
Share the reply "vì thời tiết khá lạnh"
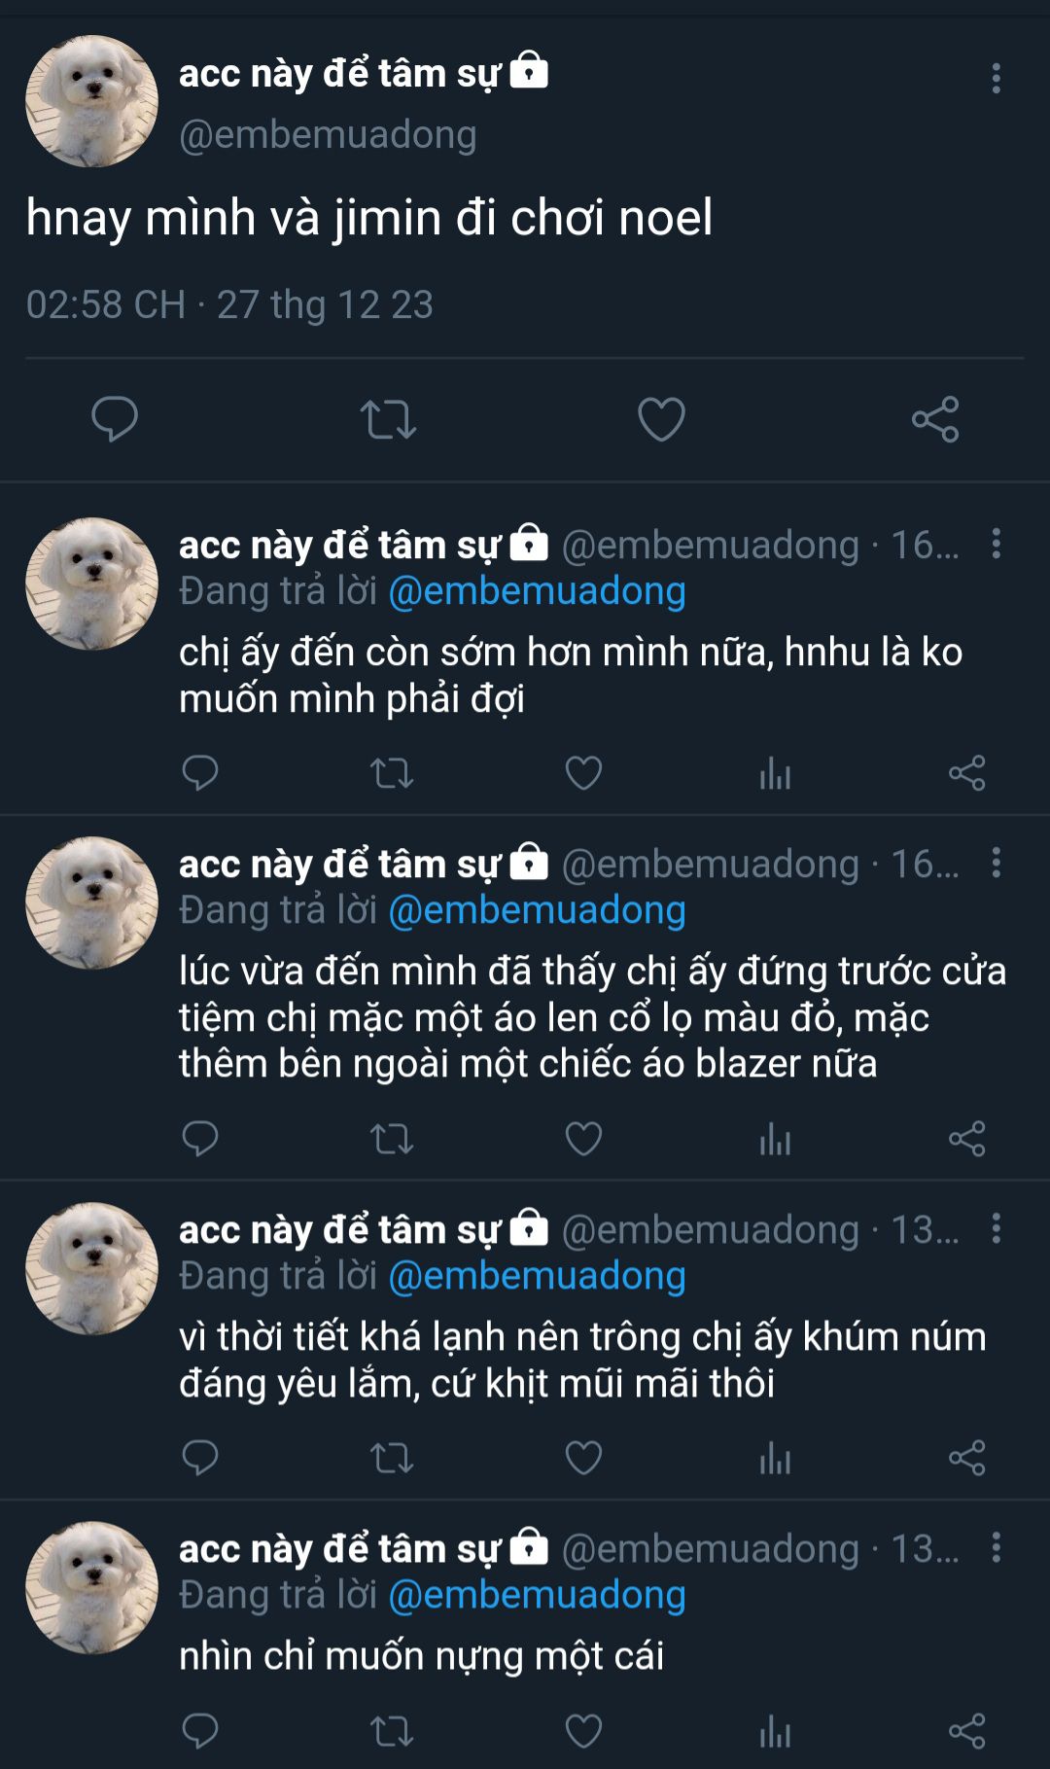(967, 1458)
